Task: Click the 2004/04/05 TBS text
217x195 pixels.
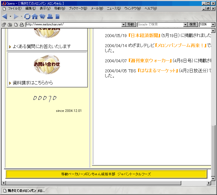Action: pyautogui.click(x=120, y=71)
